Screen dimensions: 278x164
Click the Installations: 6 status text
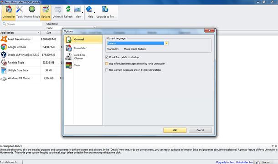click(x=8, y=162)
